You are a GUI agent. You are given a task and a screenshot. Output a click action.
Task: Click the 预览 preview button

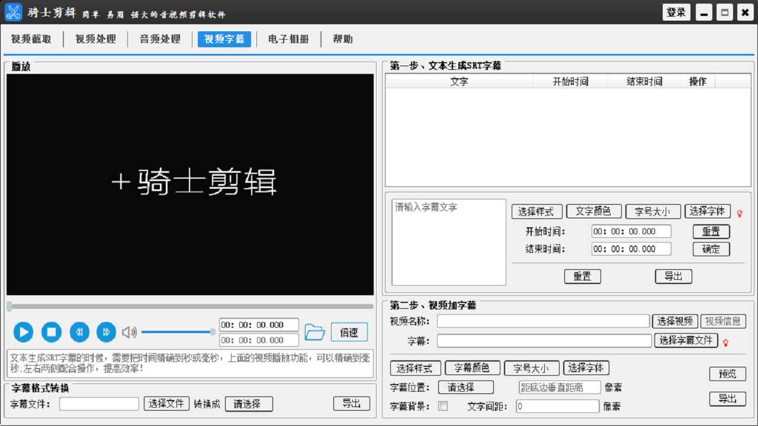coord(728,373)
